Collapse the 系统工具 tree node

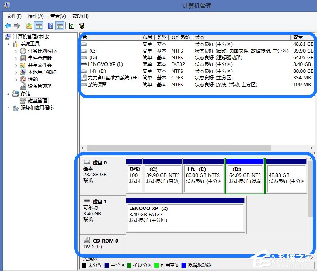pos(8,43)
